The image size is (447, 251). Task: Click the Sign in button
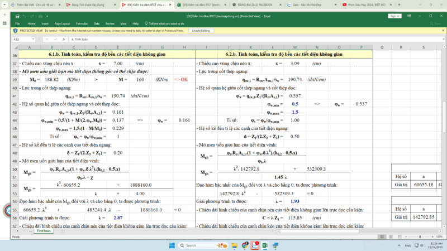coord(395,17)
